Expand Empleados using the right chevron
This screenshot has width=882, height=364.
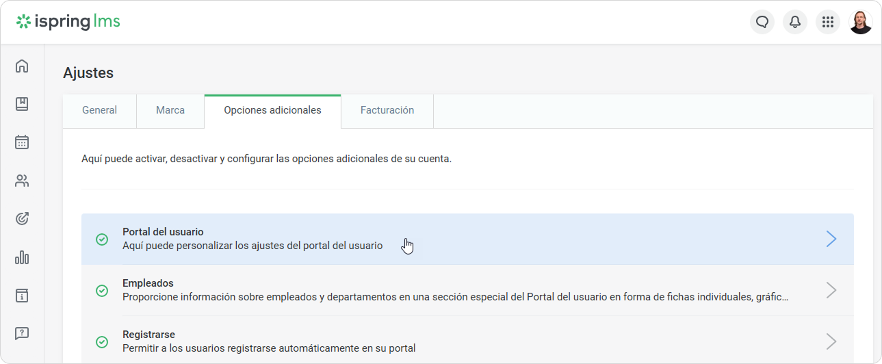click(x=831, y=290)
